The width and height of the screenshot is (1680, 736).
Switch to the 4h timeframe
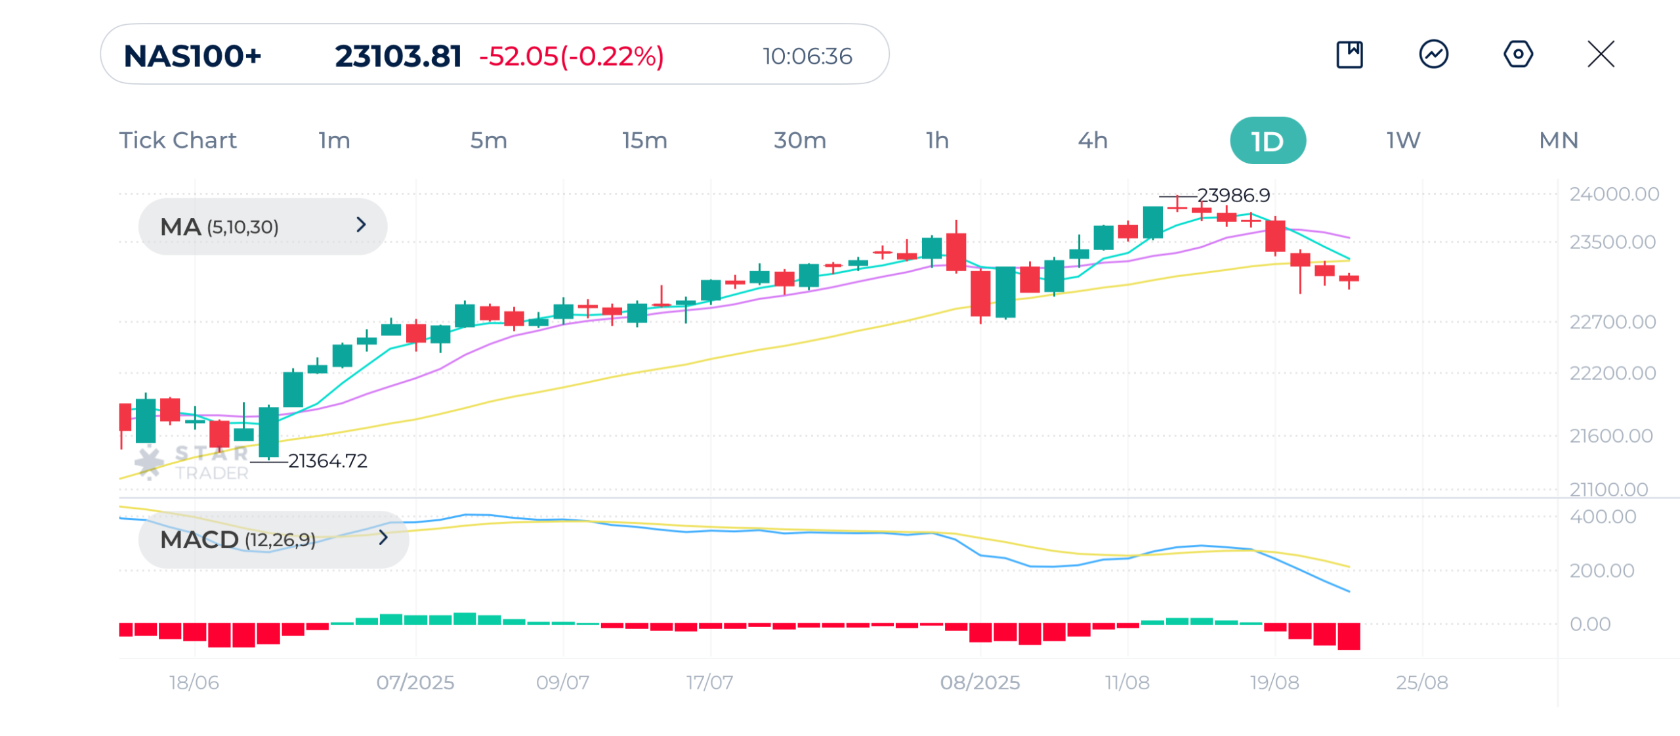coord(1093,141)
